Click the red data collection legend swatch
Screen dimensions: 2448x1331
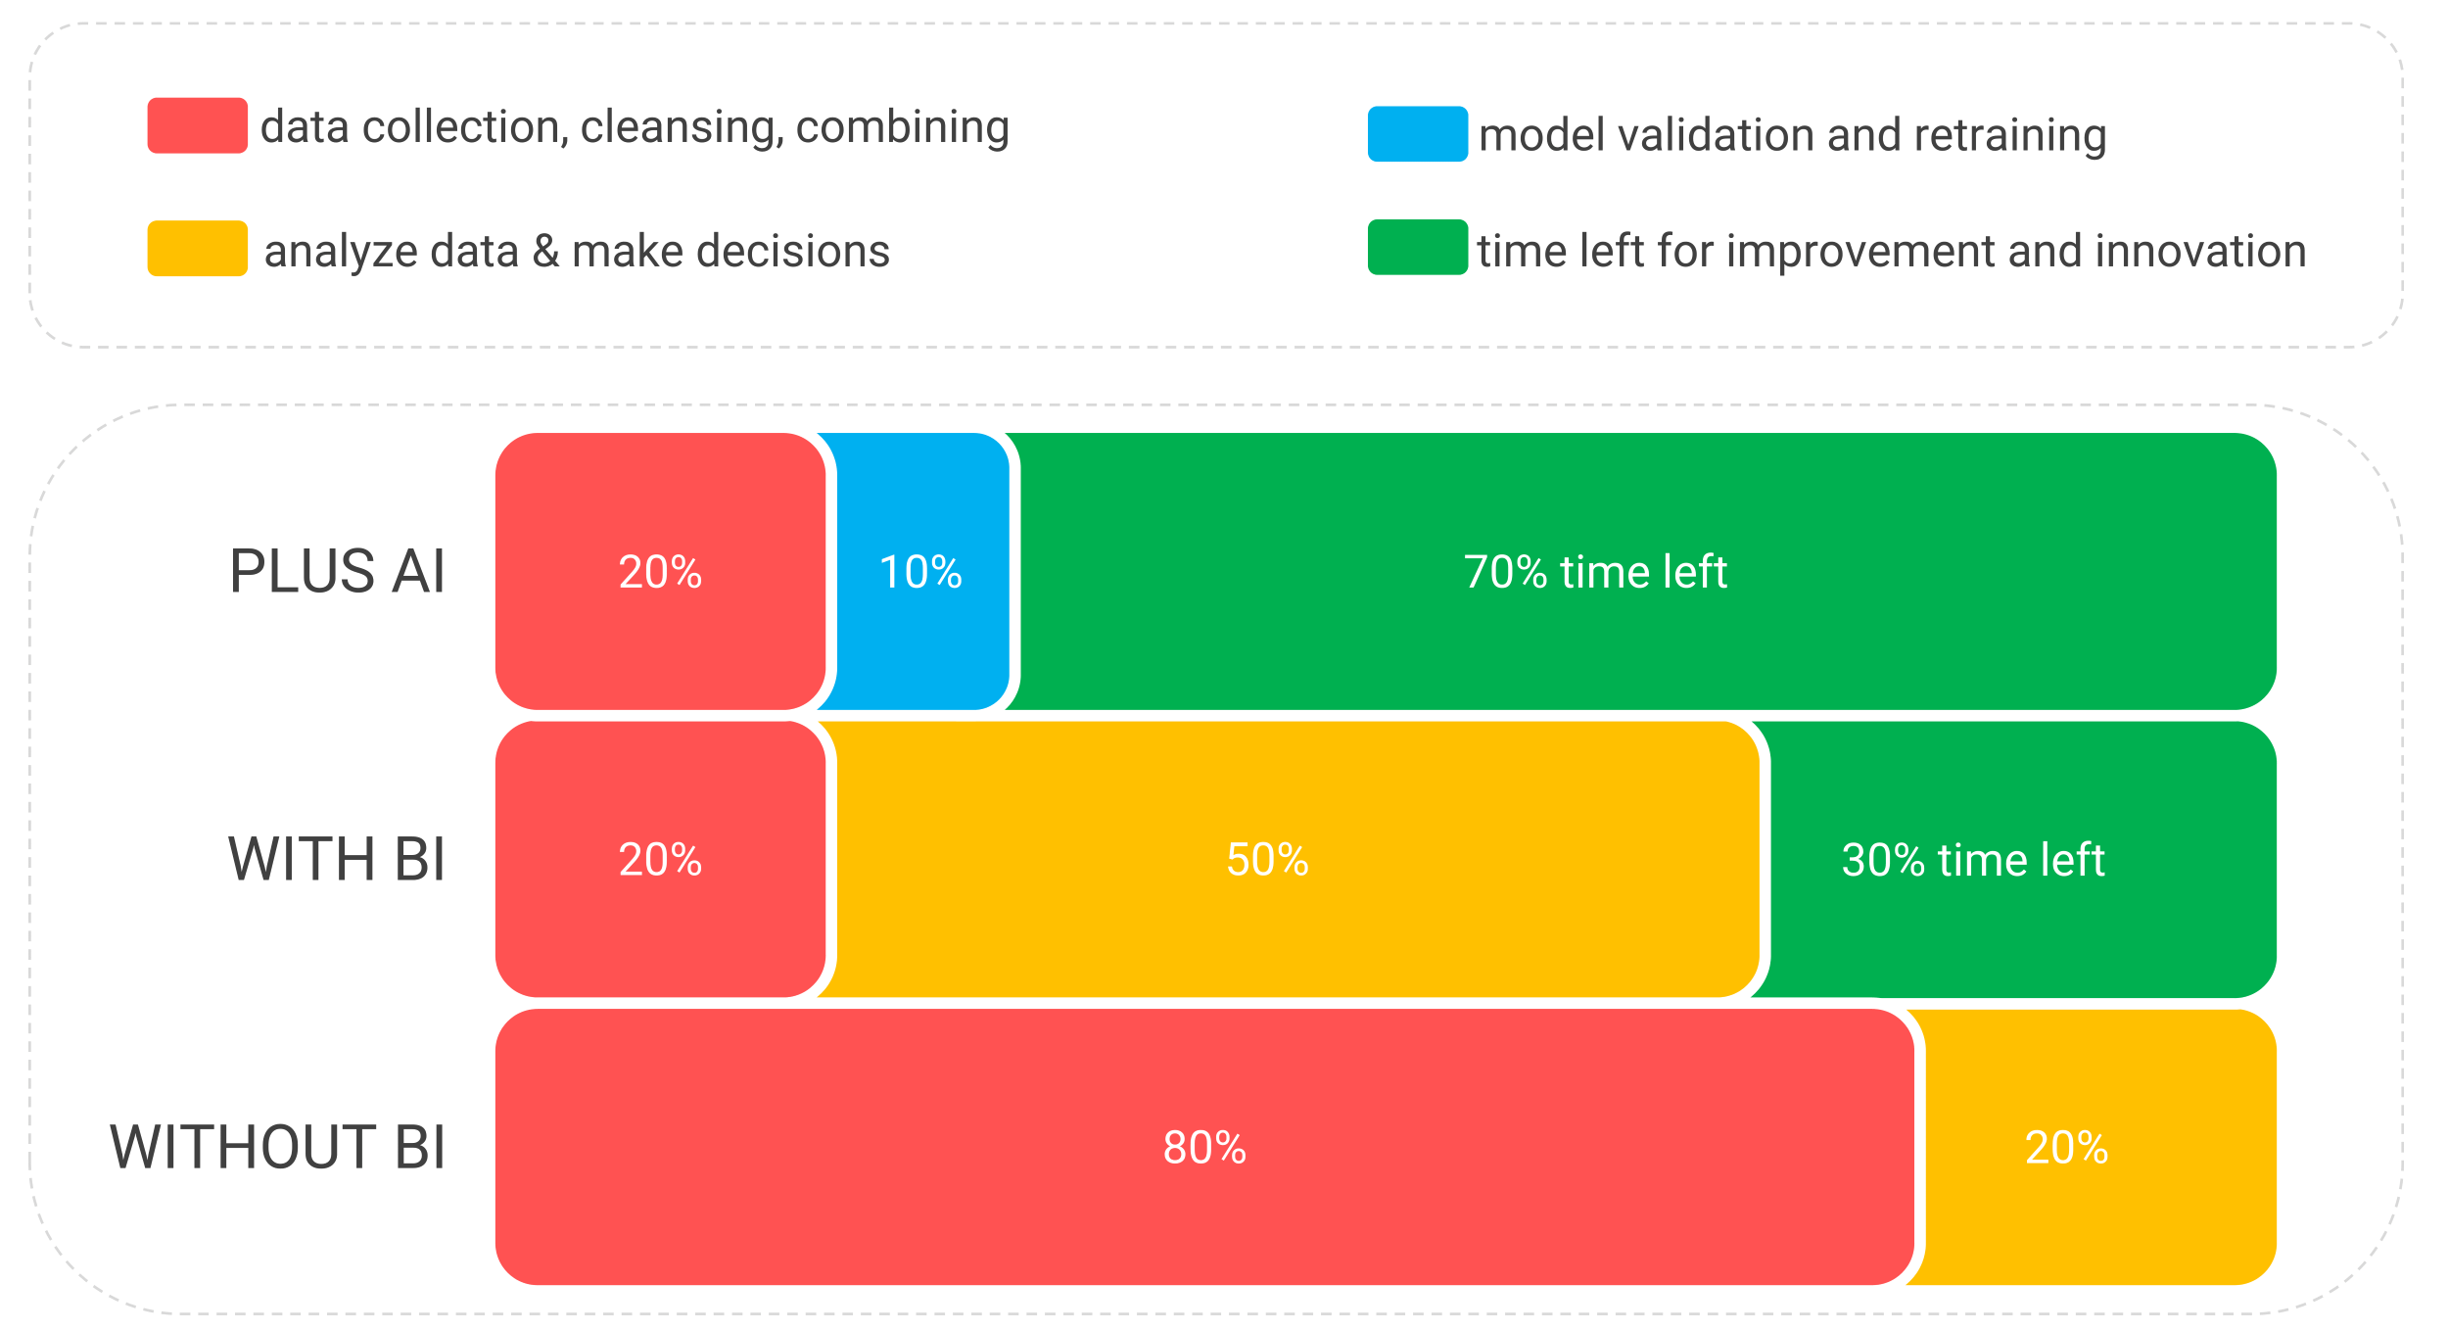coord(197,125)
